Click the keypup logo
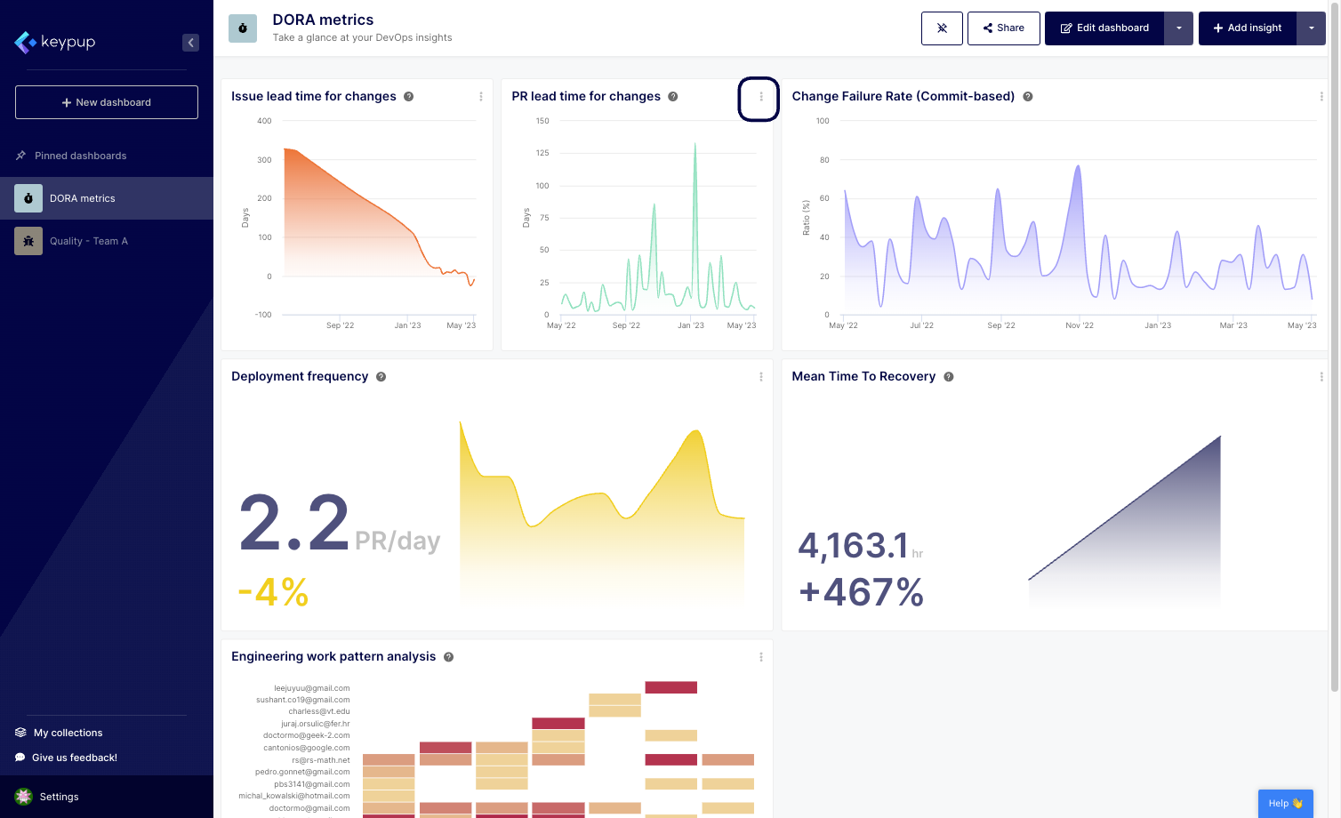The height and width of the screenshot is (818, 1341). (55, 42)
